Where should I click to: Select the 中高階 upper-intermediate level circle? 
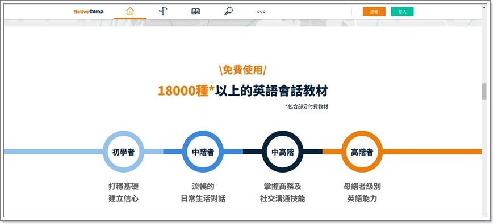(x=283, y=152)
